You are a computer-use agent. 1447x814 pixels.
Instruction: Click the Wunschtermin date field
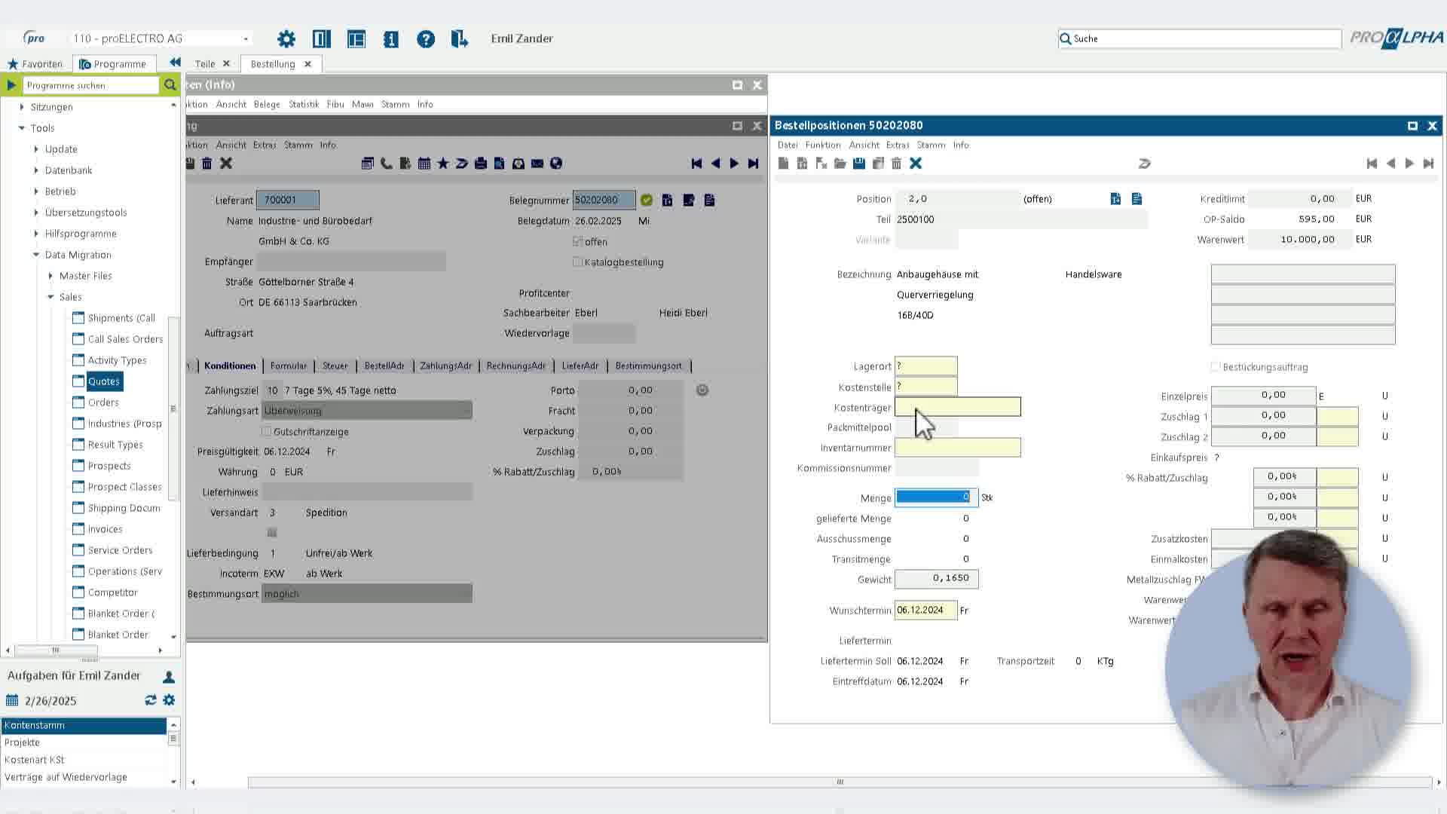click(x=925, y=610)
